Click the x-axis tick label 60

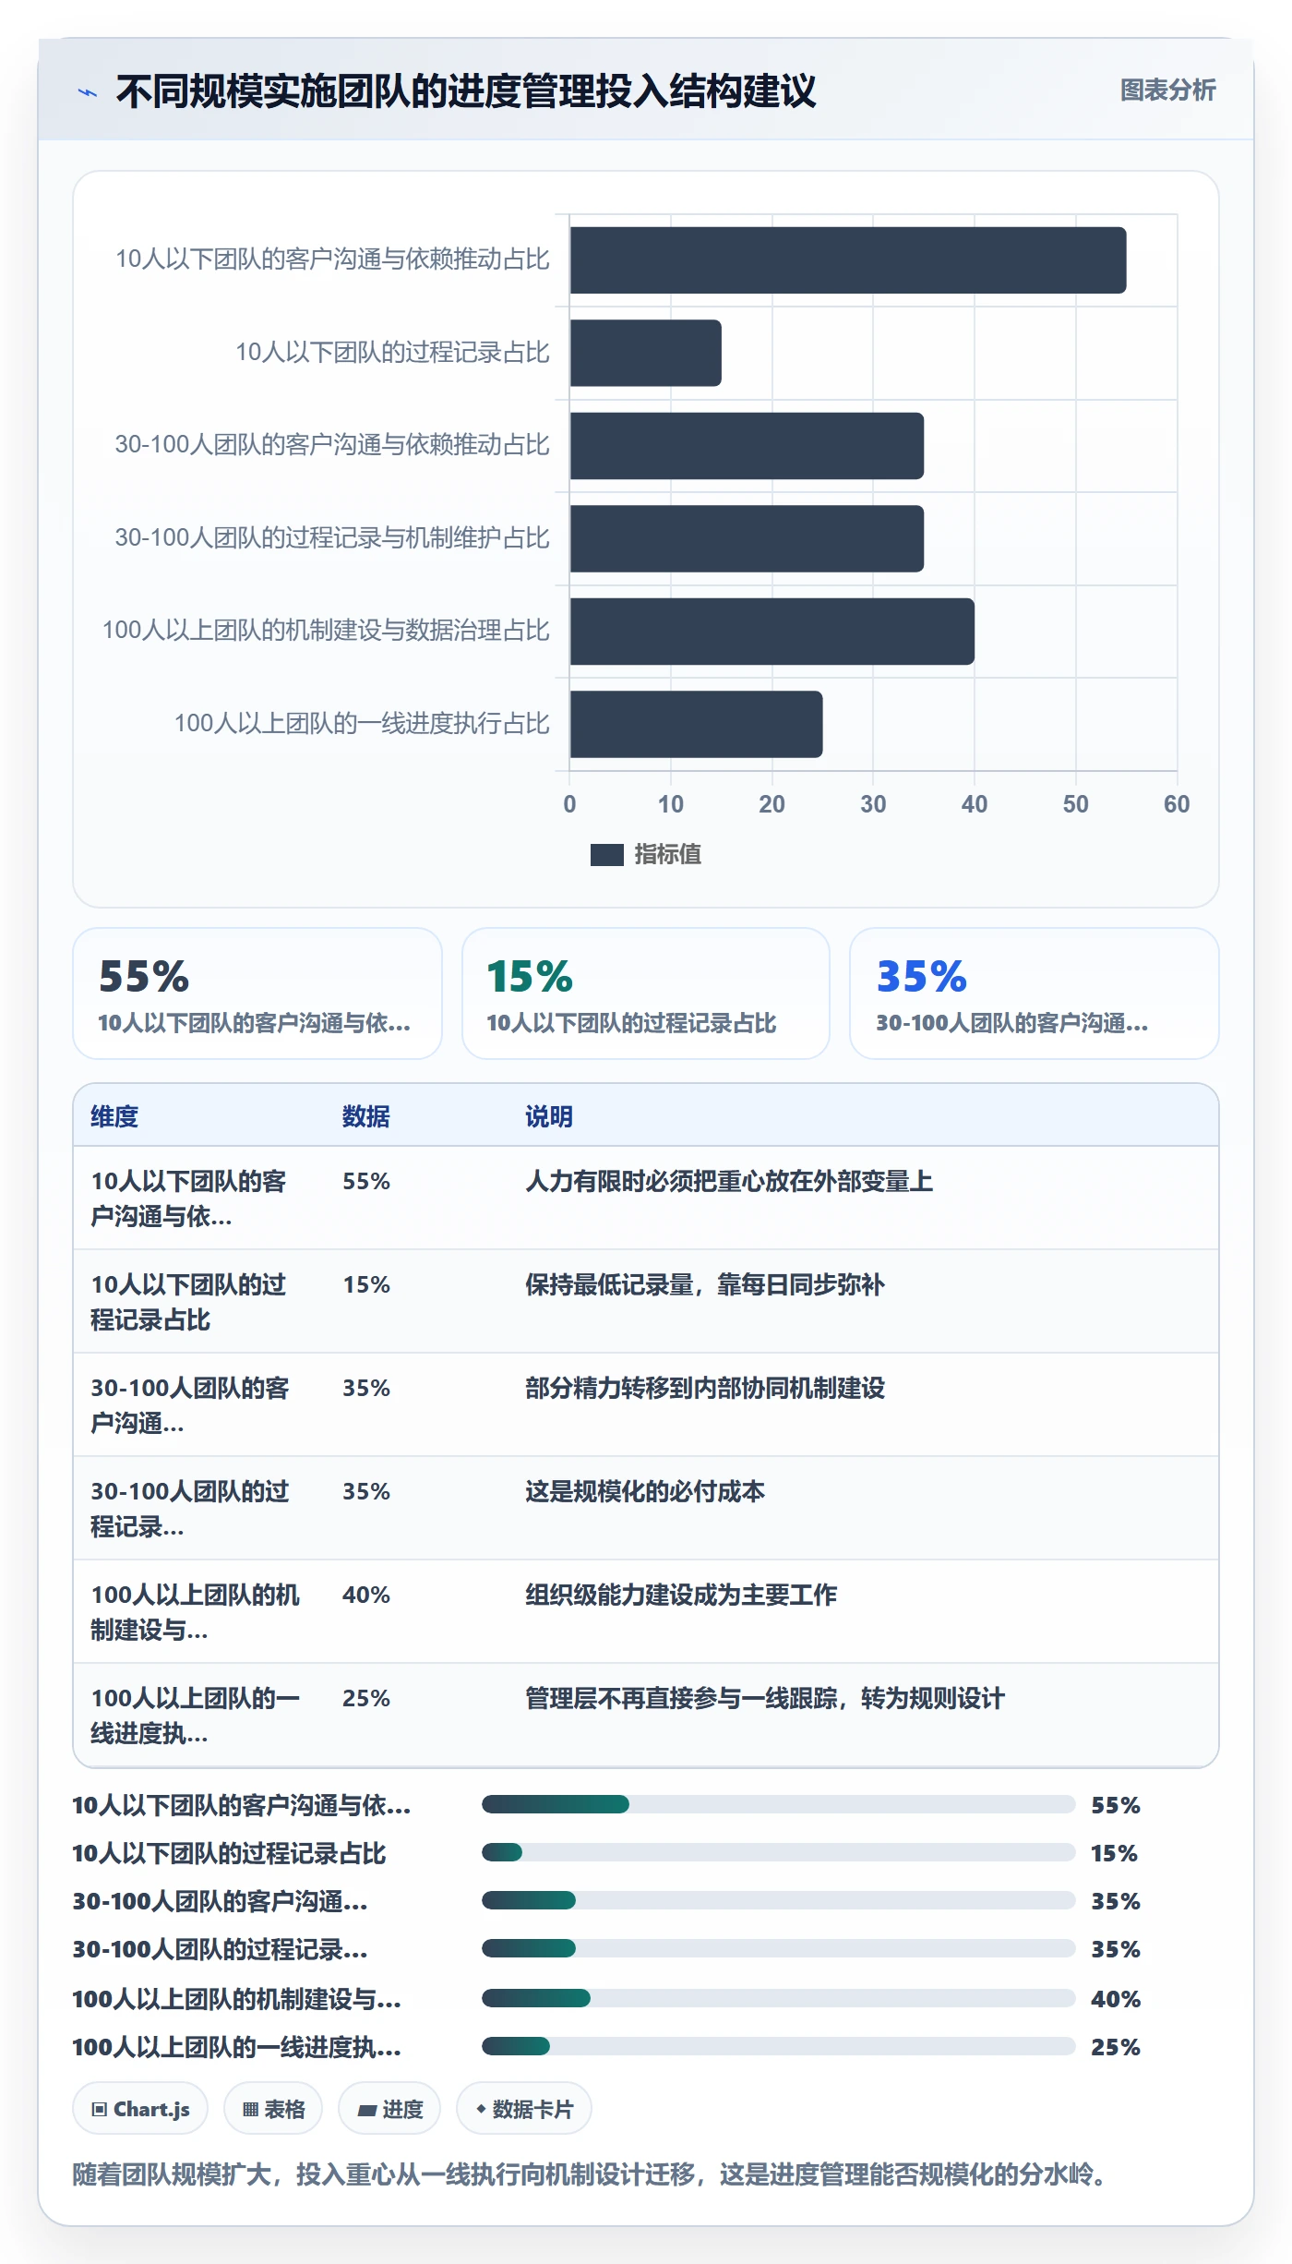tap(1177, 804)
